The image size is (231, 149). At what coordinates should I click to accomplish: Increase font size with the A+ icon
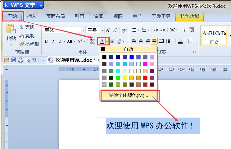pos(108,30)
